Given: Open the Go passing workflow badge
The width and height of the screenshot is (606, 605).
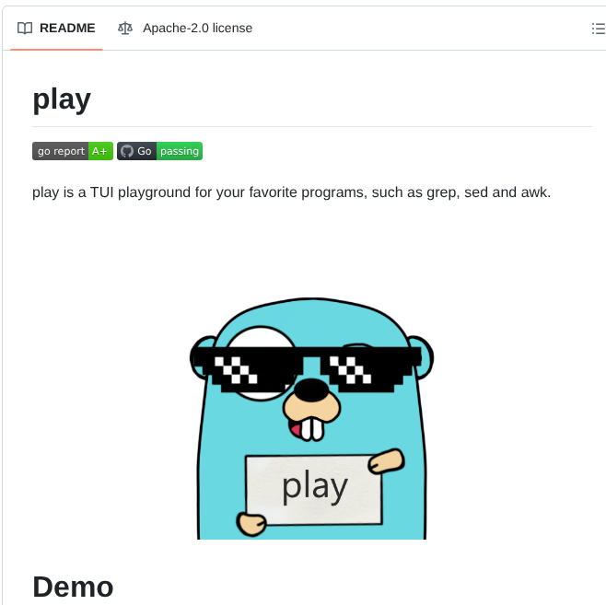Looking at the screenshot, I should [x=159, y=151].
